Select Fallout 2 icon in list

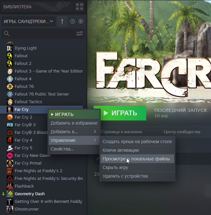pyautogui.click(x=10, y=64)
